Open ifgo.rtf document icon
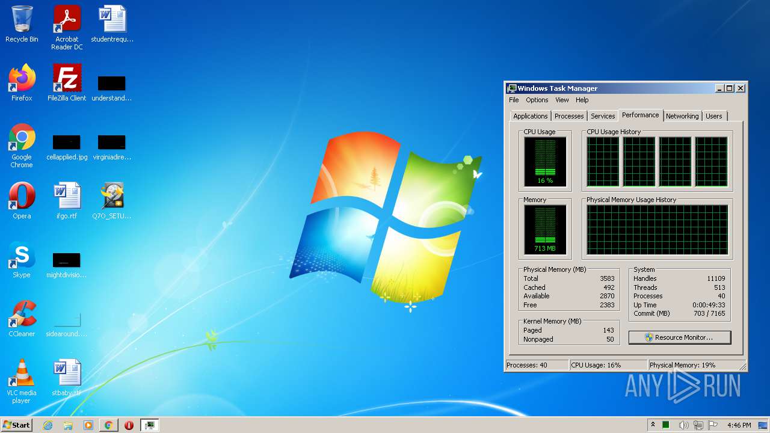The width and height of the screenshot is (770, 433). tap(67, 201)
